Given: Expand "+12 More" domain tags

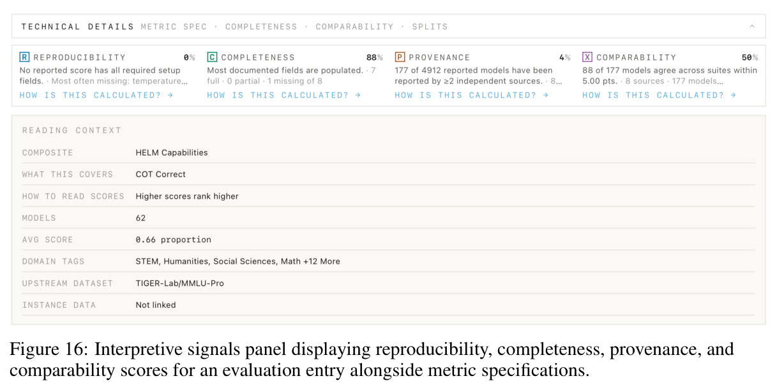Looking at the screenshot, I should click(x=321, y=261).
